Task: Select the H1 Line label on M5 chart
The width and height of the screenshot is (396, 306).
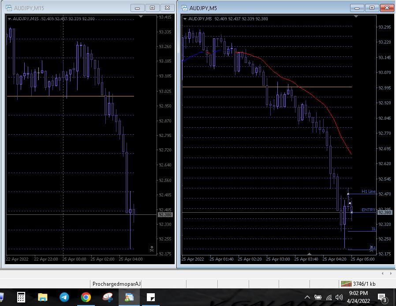Action: pyautogui.click(x=368, y=192)
